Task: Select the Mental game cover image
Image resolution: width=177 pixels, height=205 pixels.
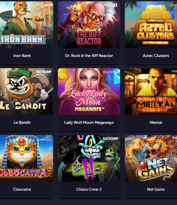Action: click(x=151, y=91)
